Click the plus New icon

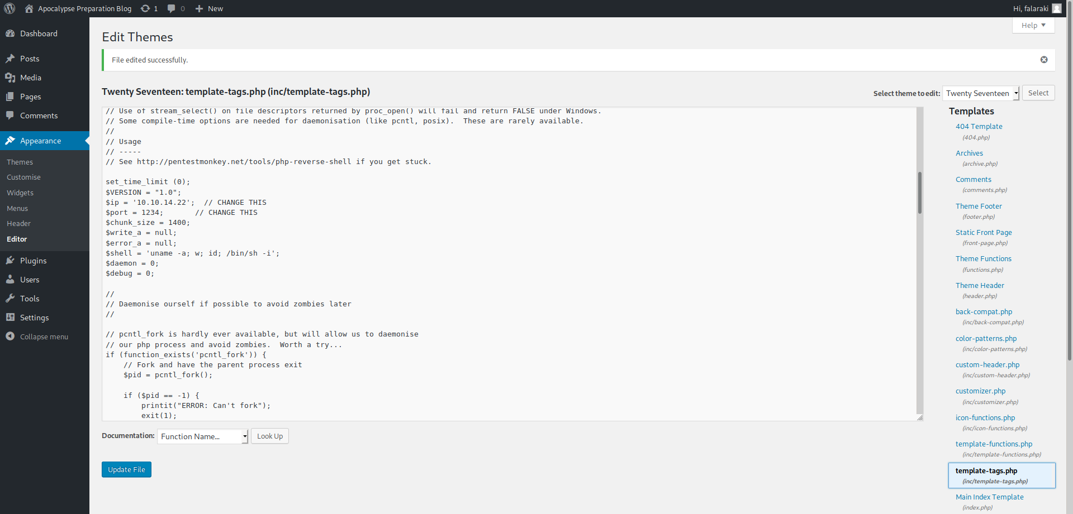pyautogui.click(x=199, y=8)
